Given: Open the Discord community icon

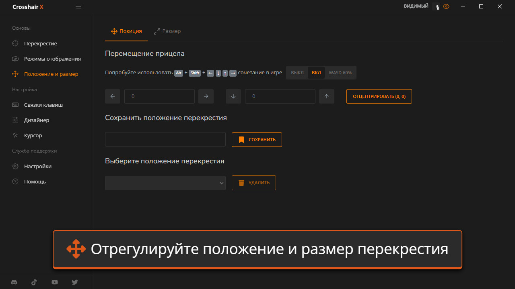Looking at the screenshot, I should click(14, 282).
